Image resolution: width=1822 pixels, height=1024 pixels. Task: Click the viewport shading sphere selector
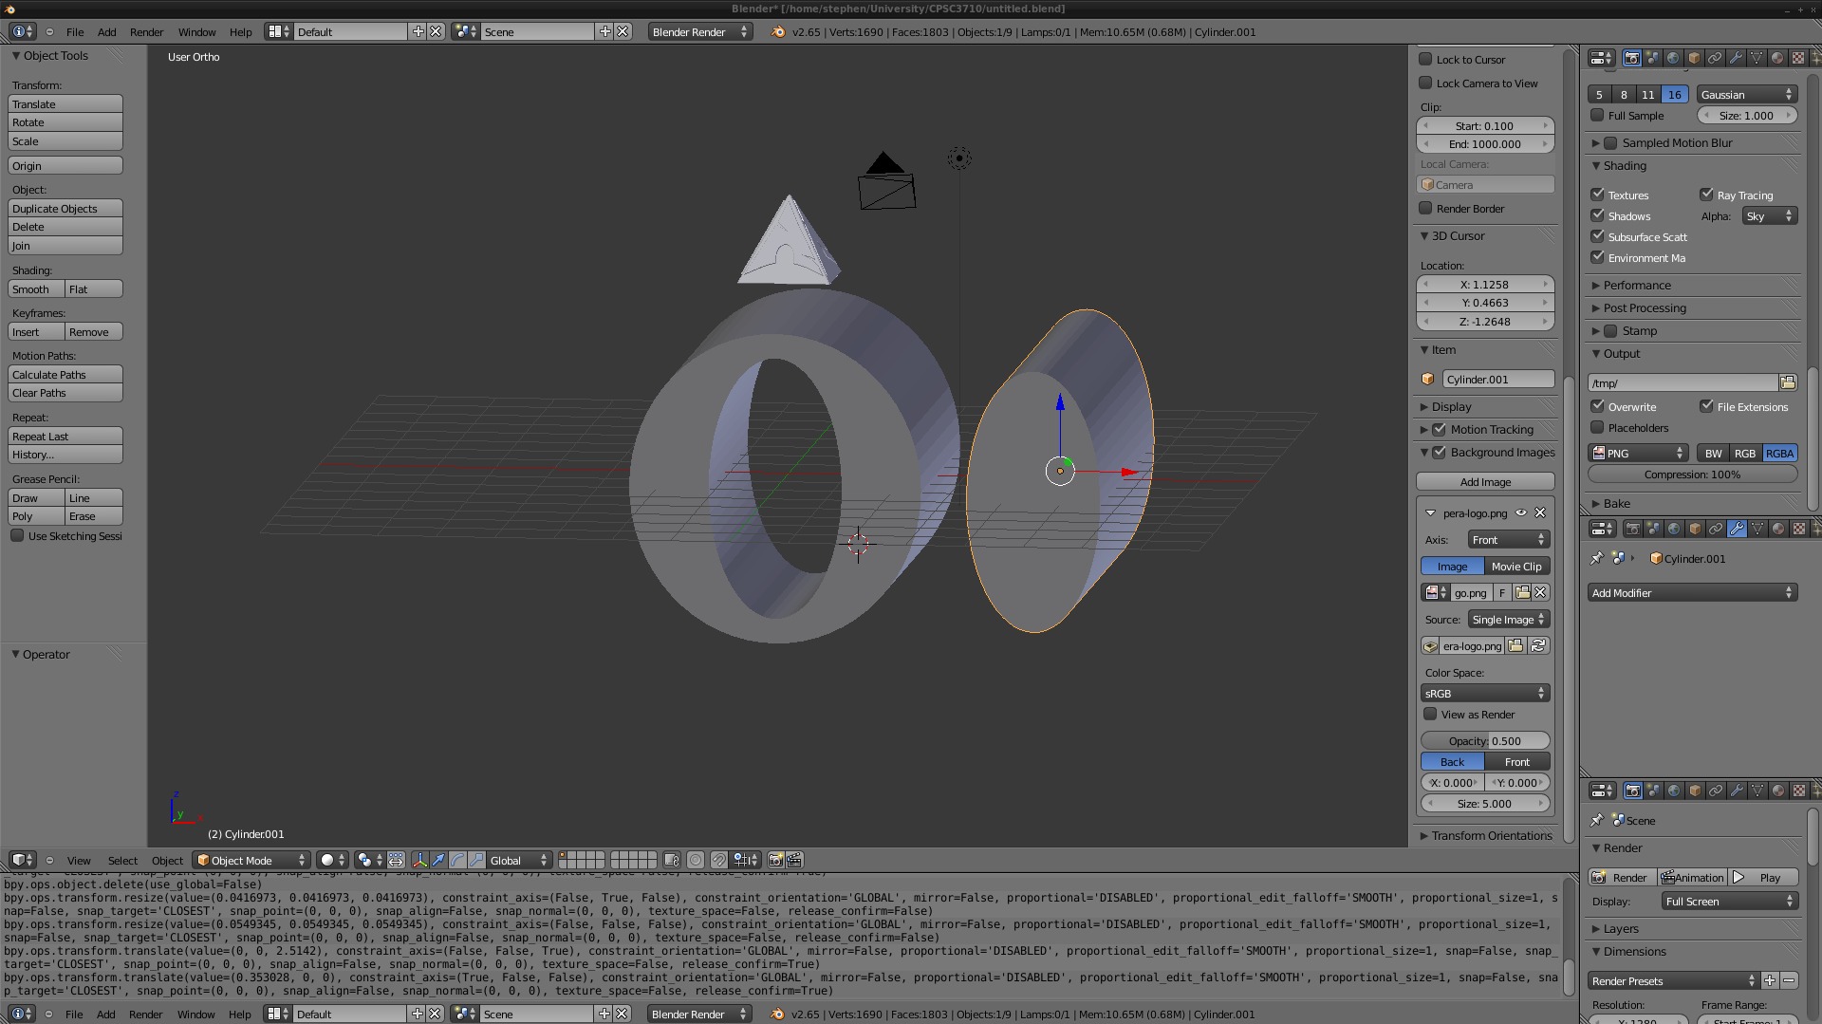(x=333, y=860)
